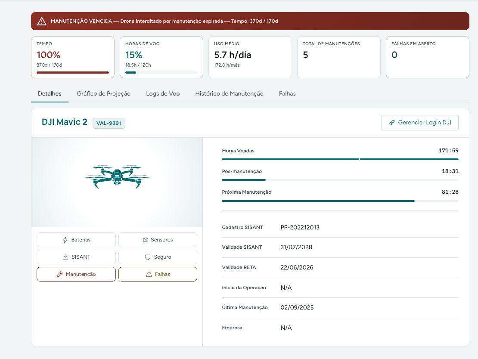The height and width of the screenshot is (359, 478).
Task: Click the shield icon on Seguro
Action: click(148, 257)
